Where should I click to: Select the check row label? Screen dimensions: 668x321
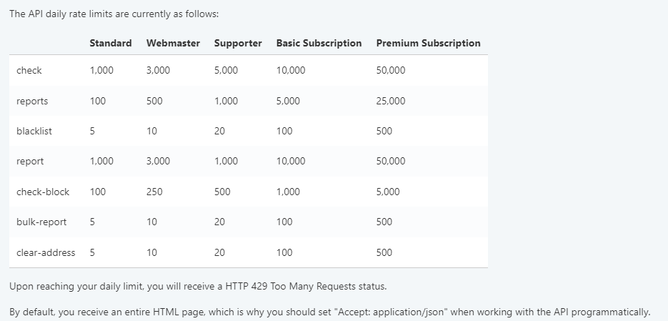[29, 70]
